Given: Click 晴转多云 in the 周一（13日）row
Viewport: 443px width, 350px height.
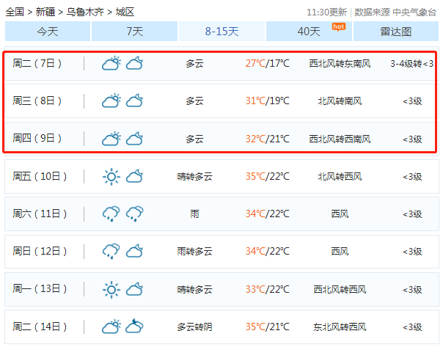Looking at the screenshot, I should [x=194, y=290].
